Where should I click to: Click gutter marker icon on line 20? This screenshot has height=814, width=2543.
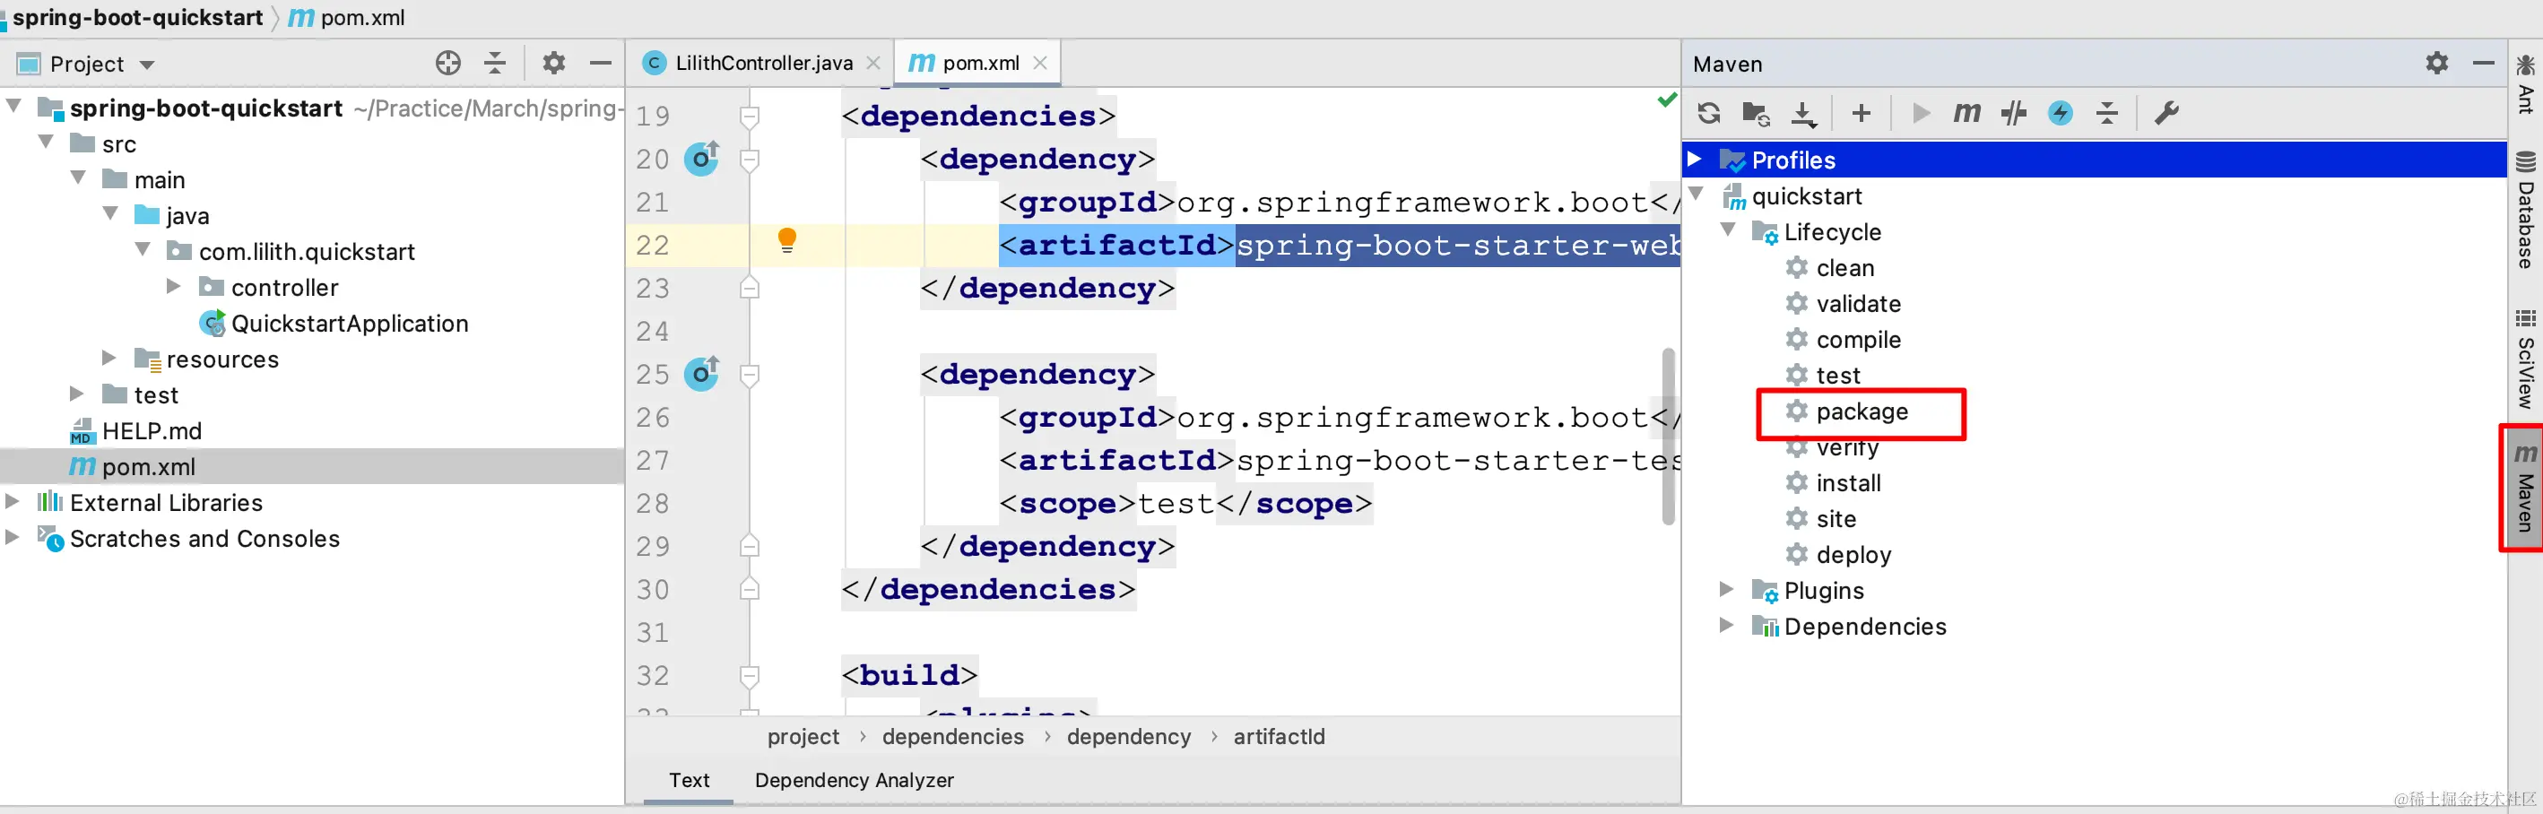[x=702, y=158]
